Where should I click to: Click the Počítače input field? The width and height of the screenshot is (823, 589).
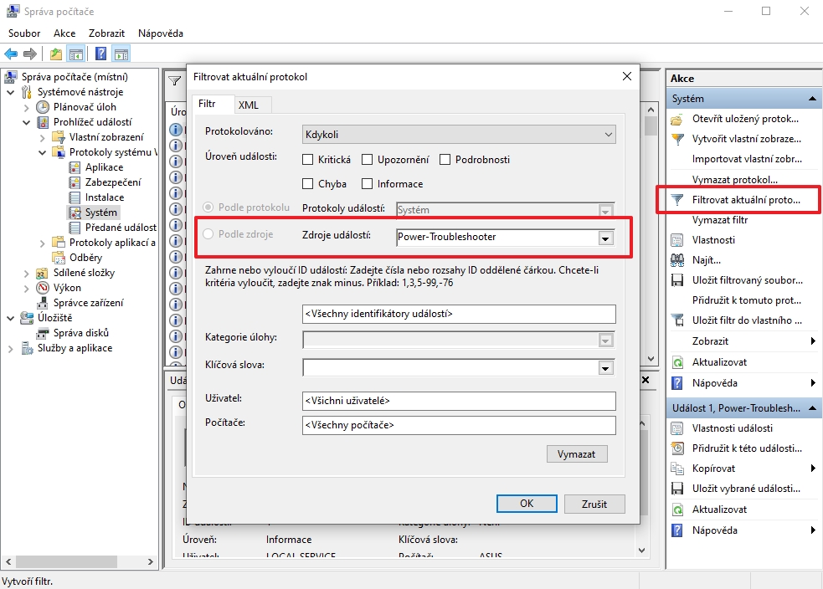(x=459, y=425)
